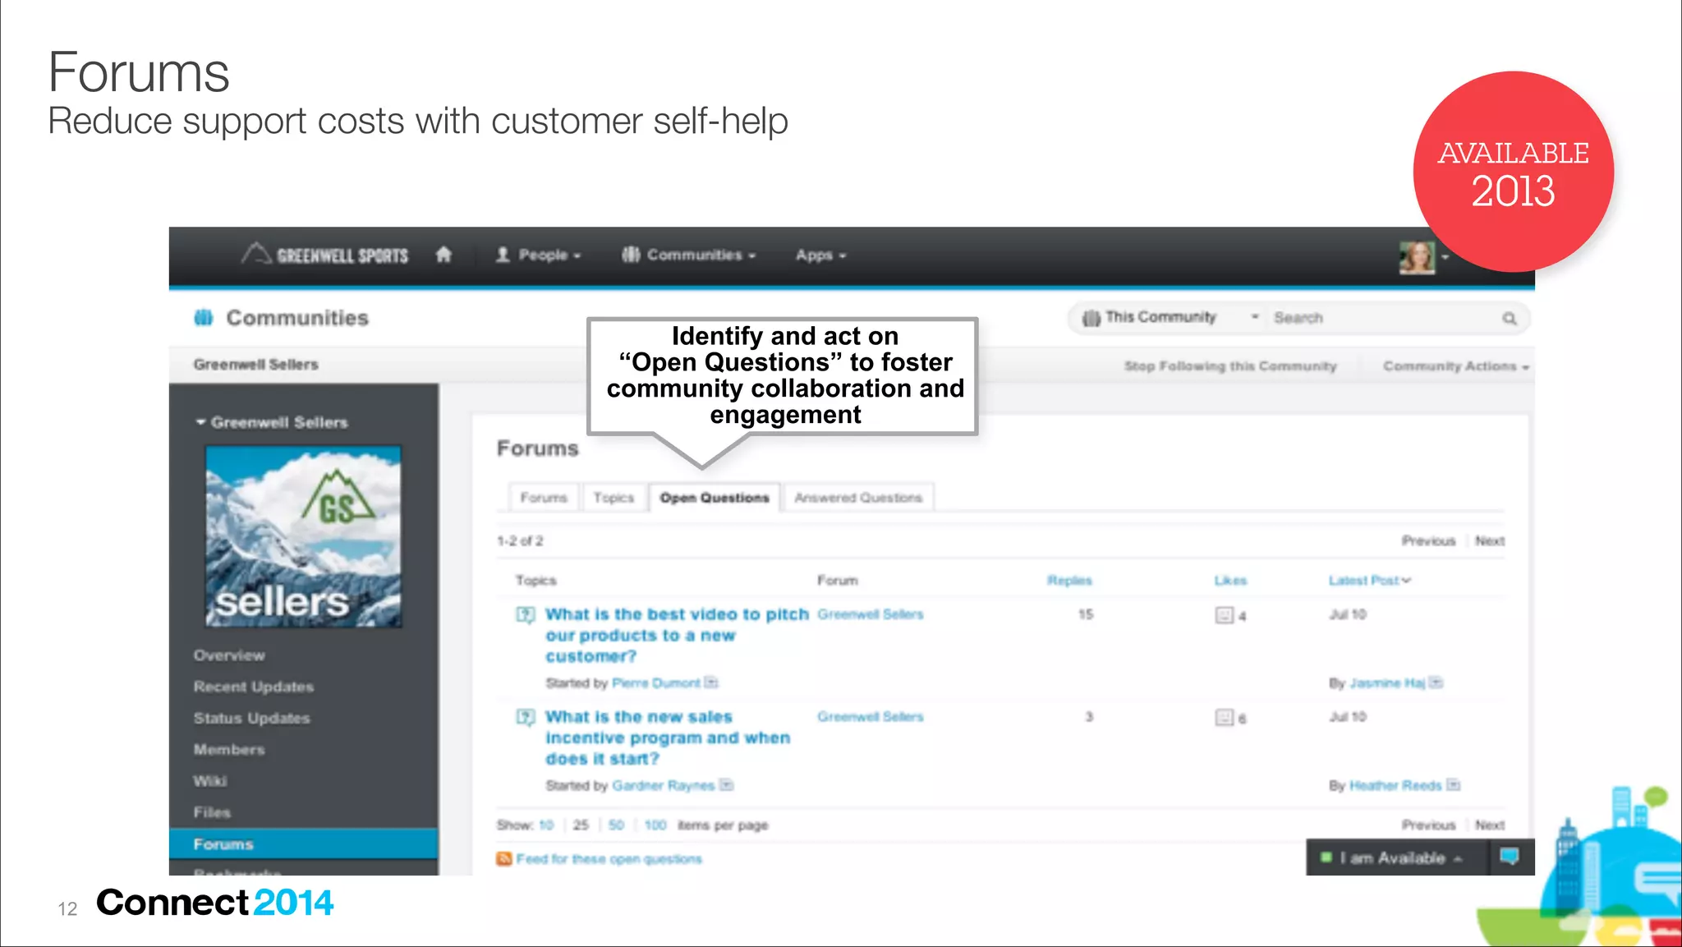Click Stop Following this Community
Image resolution: width=1682 pixels, height=947 pixels.
(x=1230, y=366)
